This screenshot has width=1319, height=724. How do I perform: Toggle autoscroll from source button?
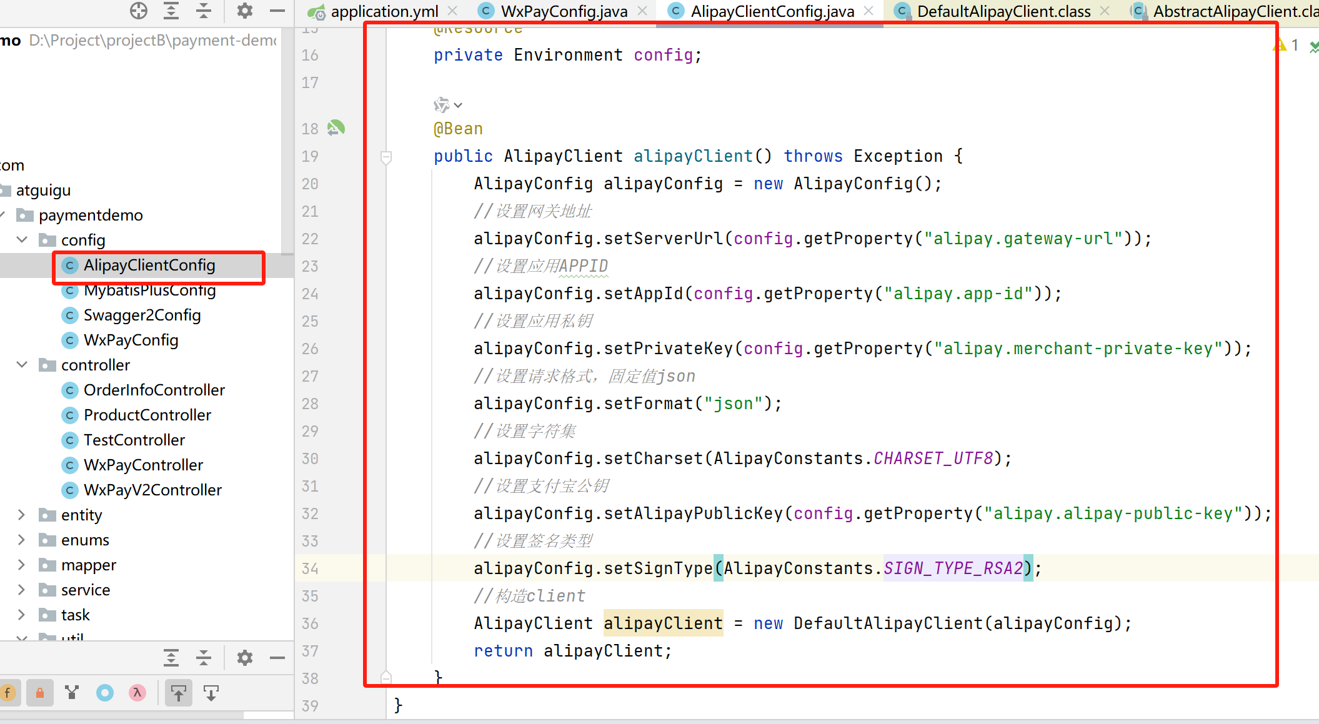coord(211,693)
